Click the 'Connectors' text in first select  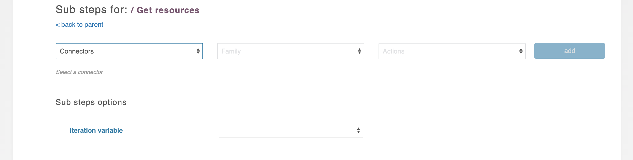point(77,51)
